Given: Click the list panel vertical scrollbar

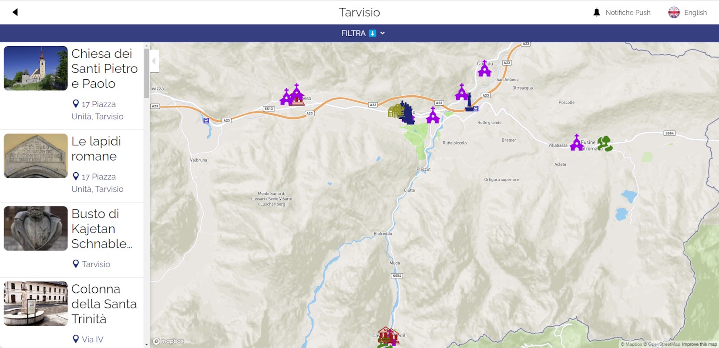Looking at the screenshot, I should point(146,74).
